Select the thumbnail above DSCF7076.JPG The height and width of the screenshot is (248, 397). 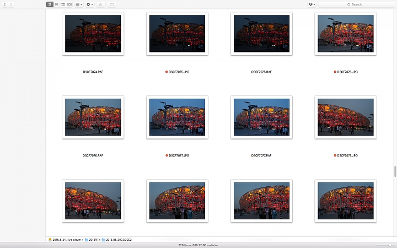346,34
